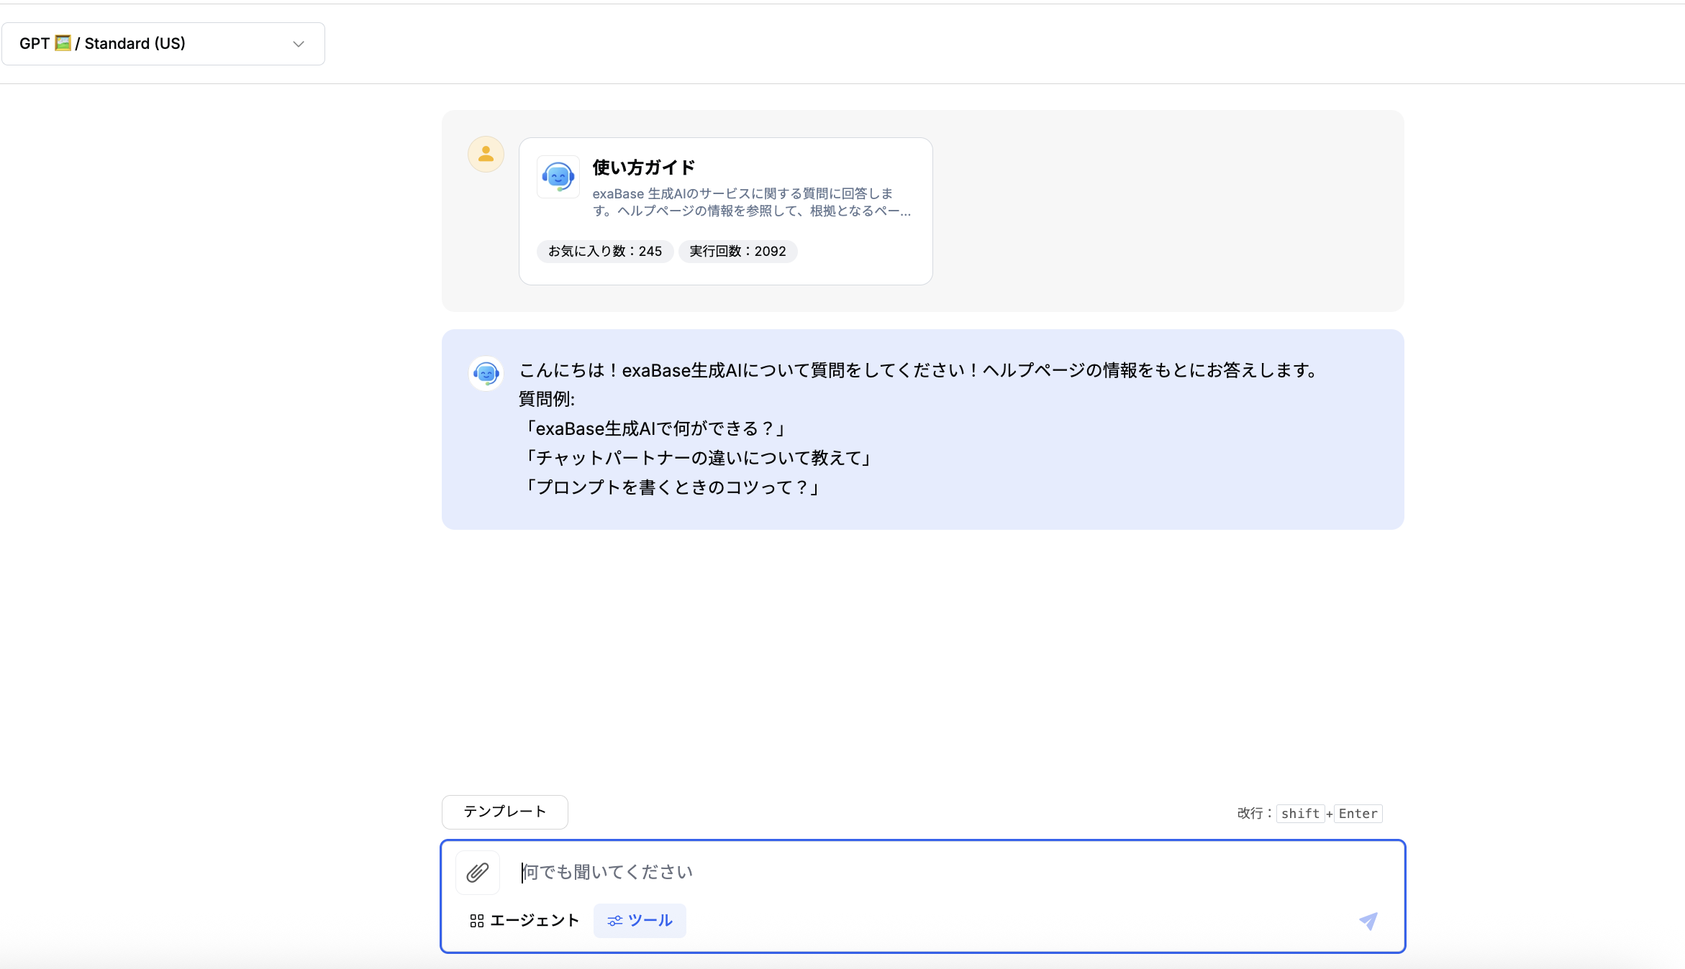Open the 使い方ガイド card title

coord(644,167)
